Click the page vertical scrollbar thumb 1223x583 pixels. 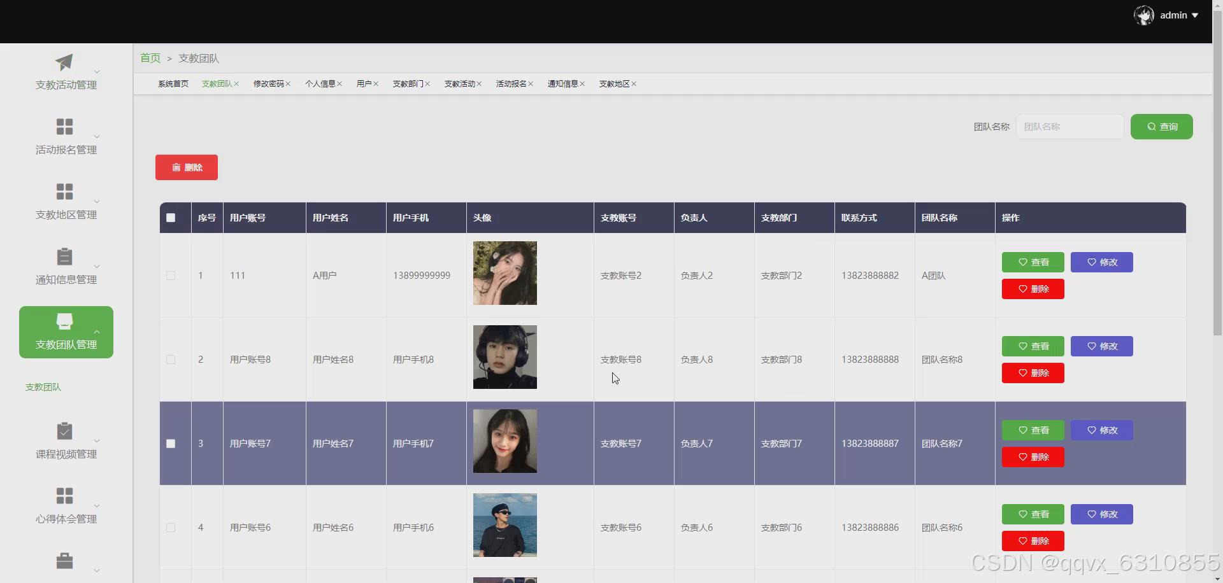click(1217, 172)
